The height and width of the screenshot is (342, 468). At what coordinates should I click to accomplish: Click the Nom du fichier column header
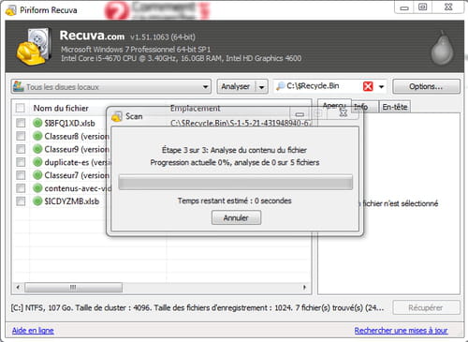click(61, 108)
